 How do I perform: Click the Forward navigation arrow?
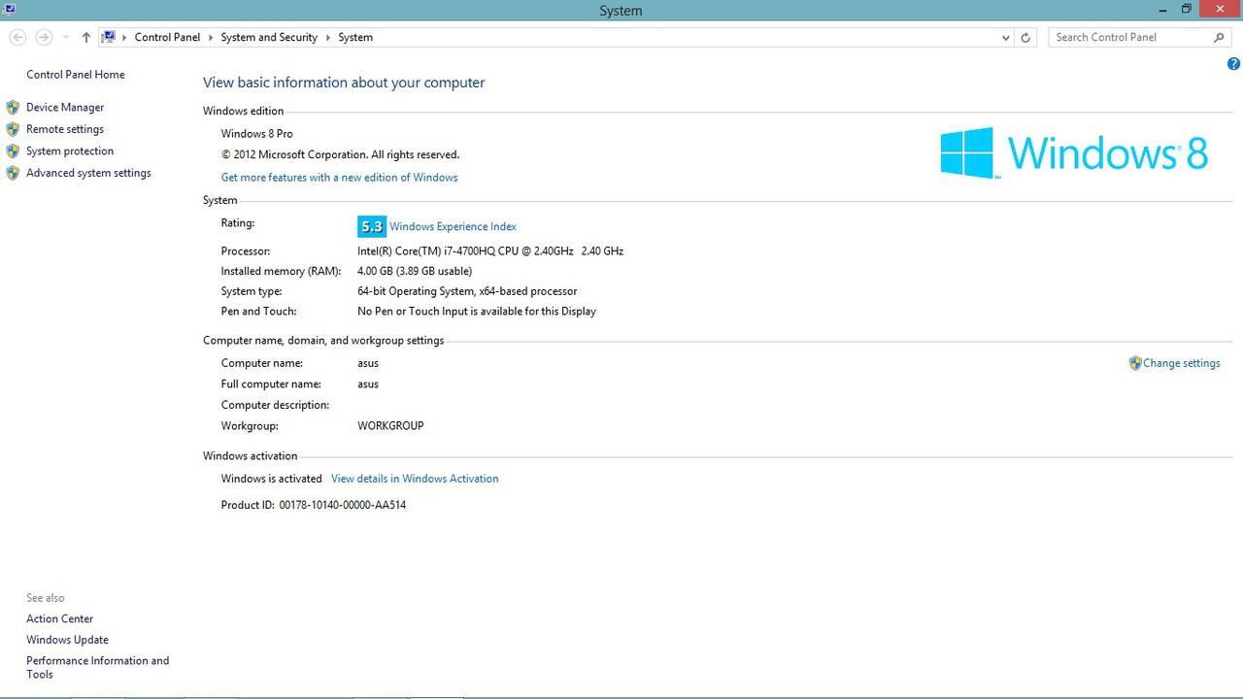pos(44,37)
